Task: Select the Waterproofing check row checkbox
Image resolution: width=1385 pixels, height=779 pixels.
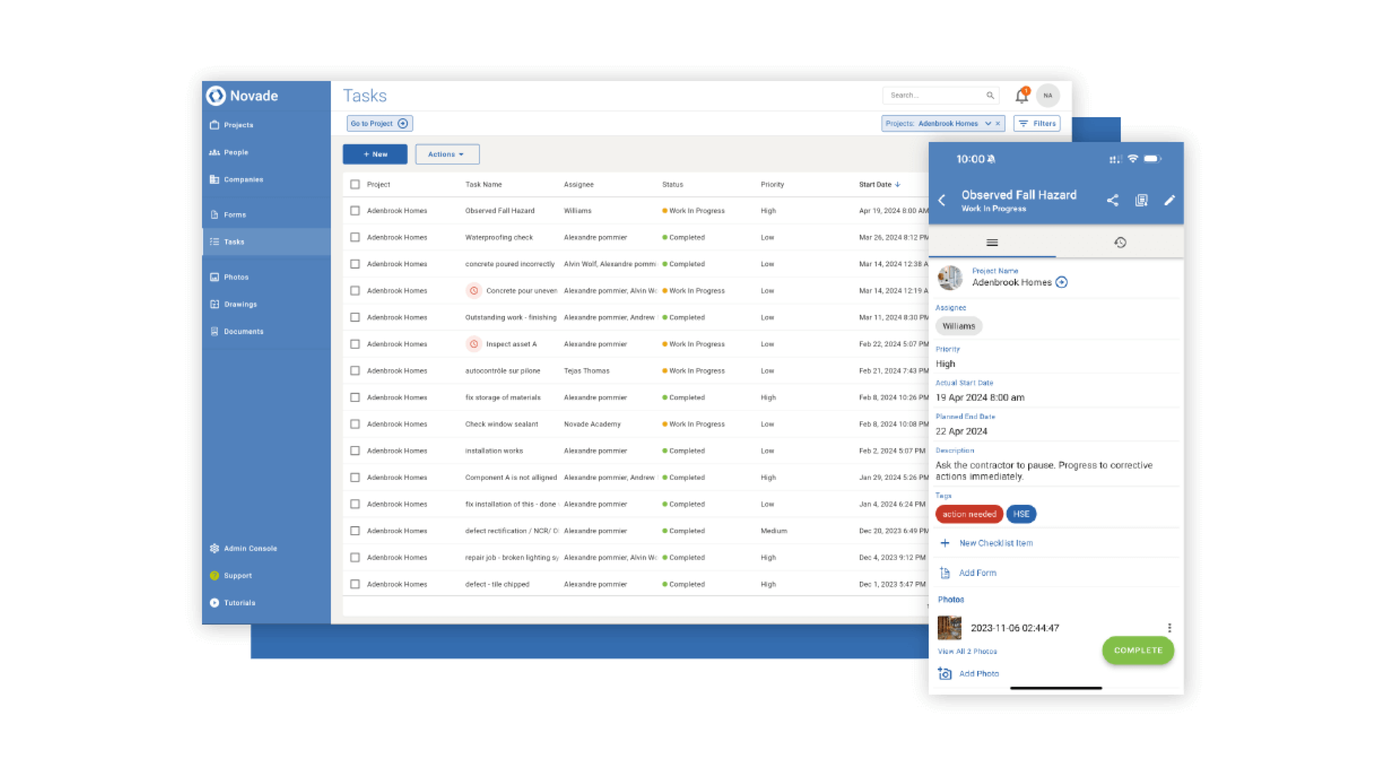Action: [x=355, y=237]
